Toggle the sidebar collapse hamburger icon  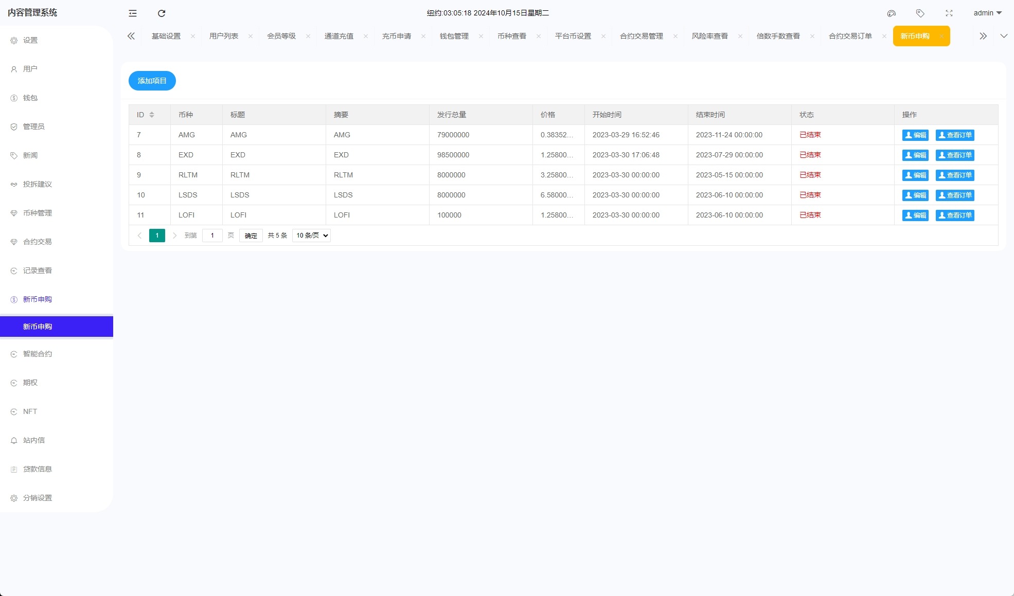tap(133, 13)
